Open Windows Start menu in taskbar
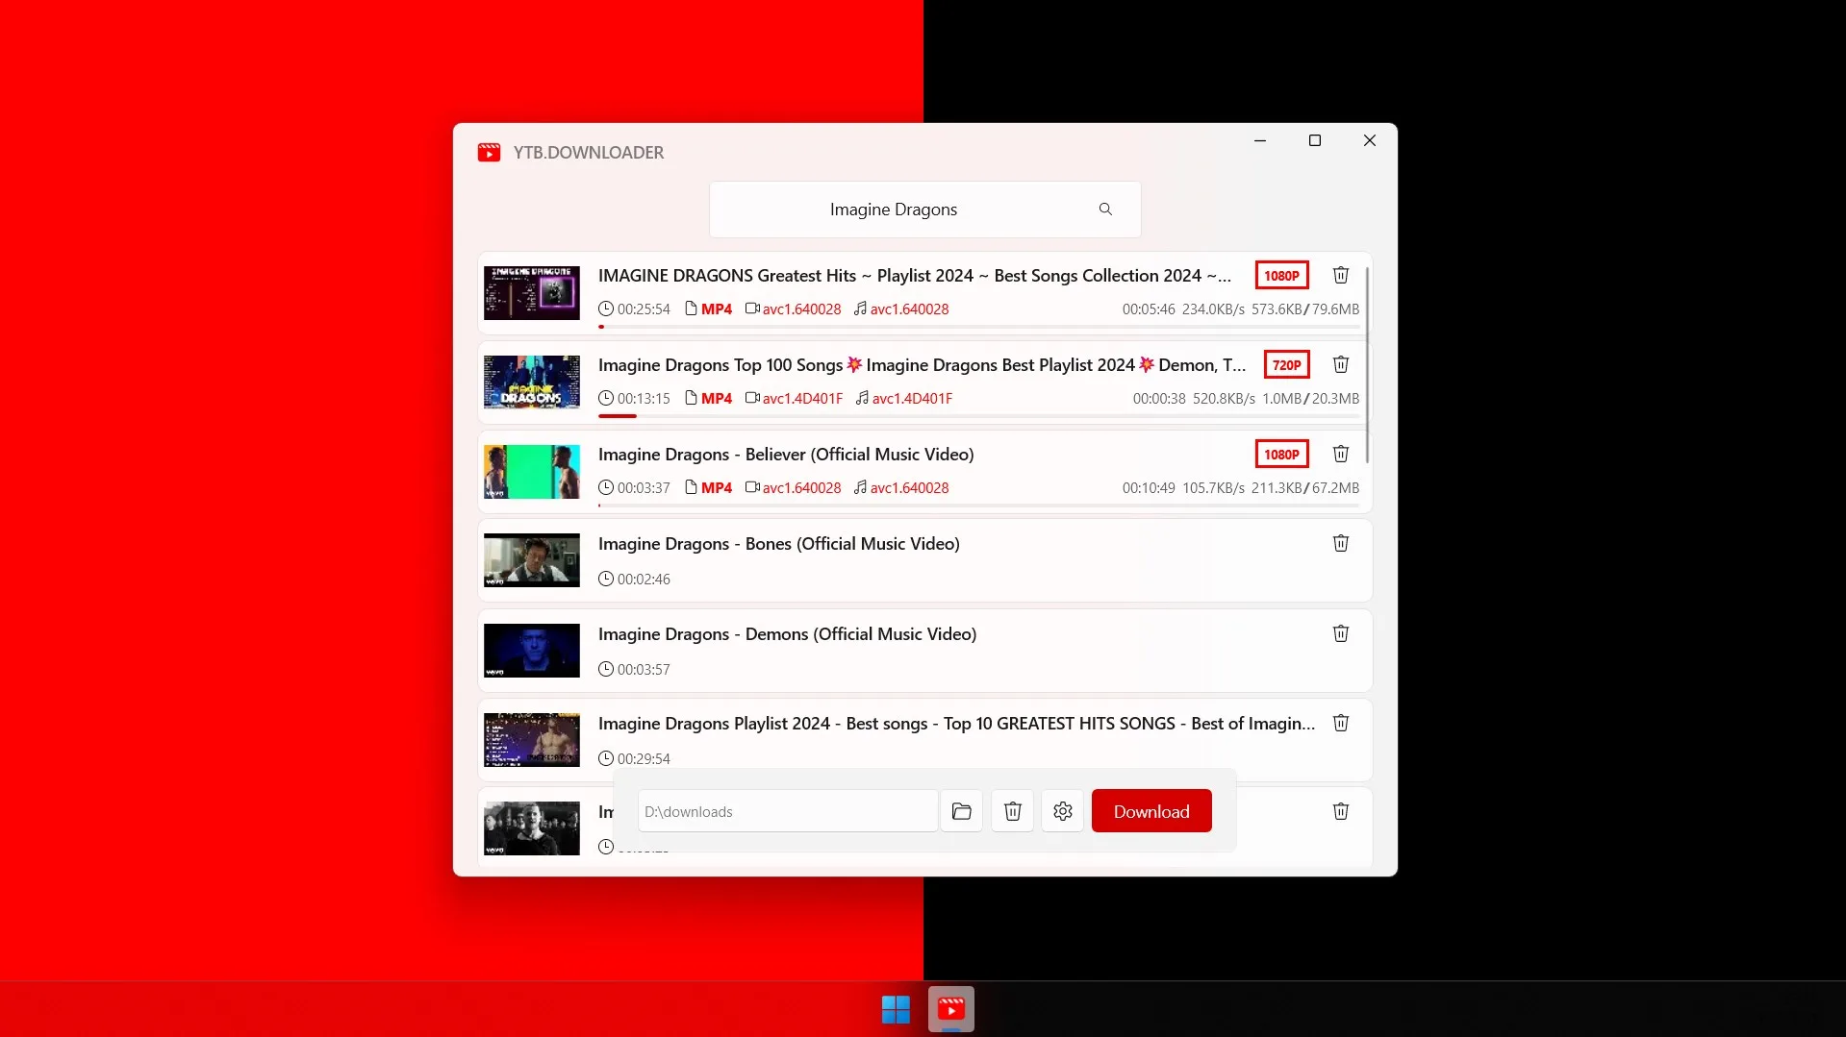The width and height of the screenshot is (1846, 1037). [896, 1009]
